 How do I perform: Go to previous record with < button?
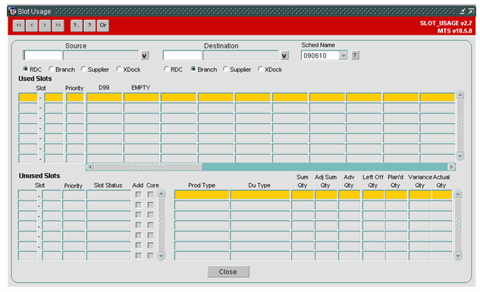coord(32,26)
